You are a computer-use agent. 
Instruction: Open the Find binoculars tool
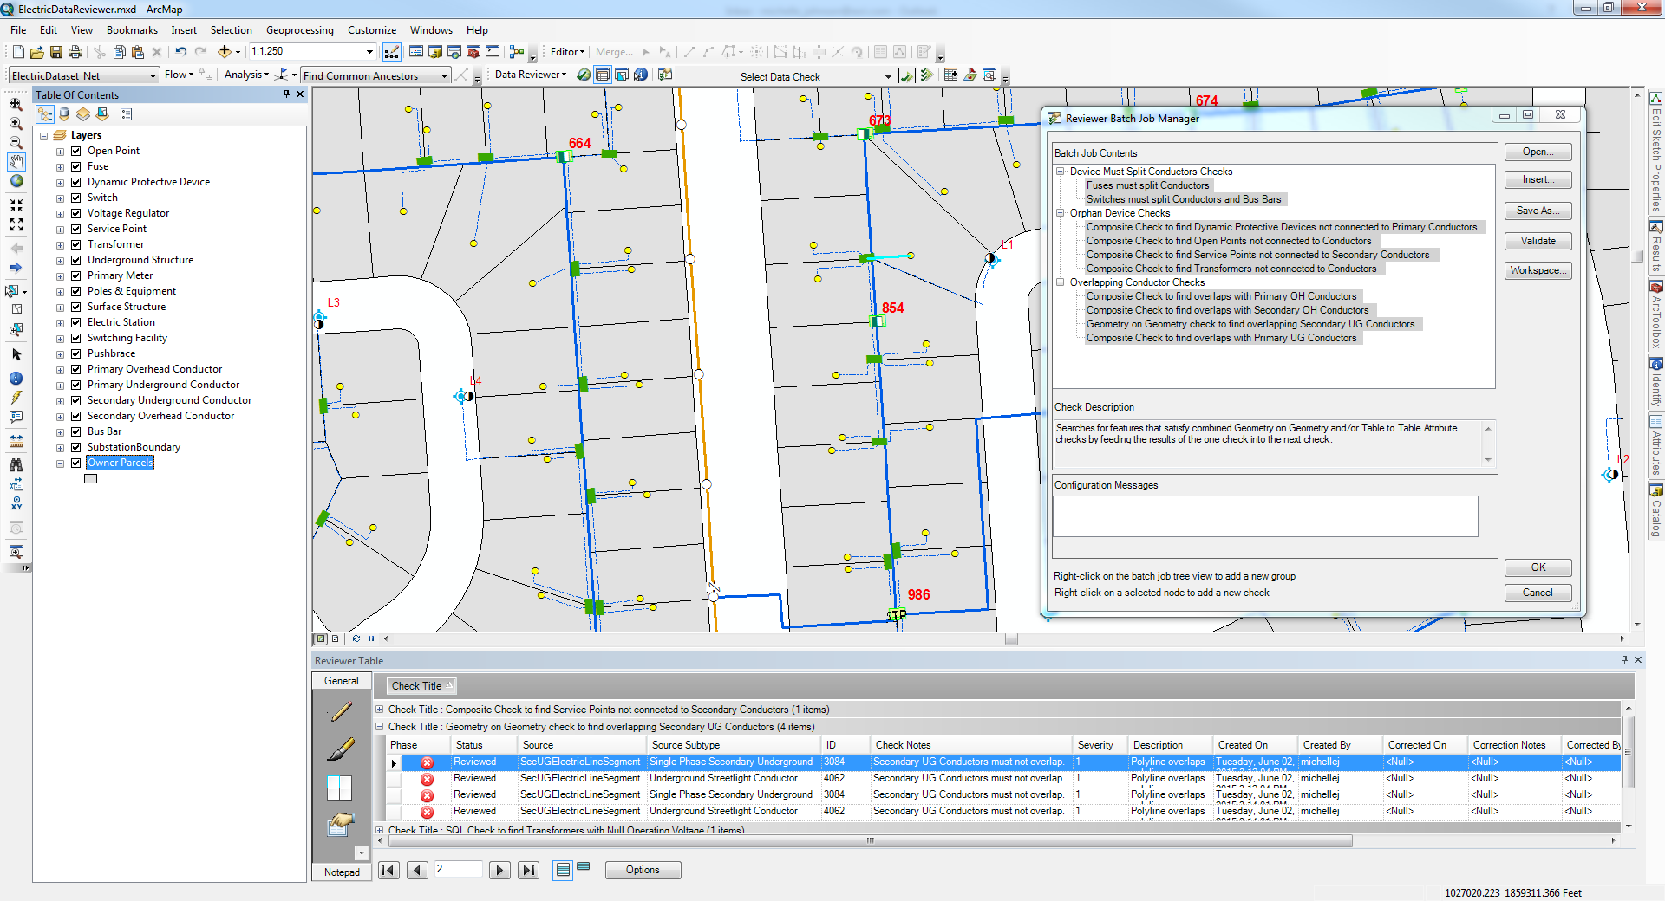click(x=16, y=465)
